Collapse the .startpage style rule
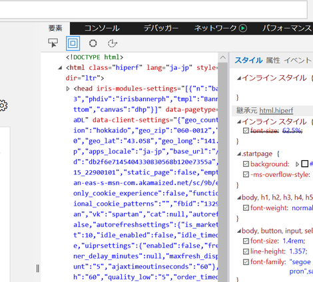This screenshot has width=313, height=282. point(239,154)
